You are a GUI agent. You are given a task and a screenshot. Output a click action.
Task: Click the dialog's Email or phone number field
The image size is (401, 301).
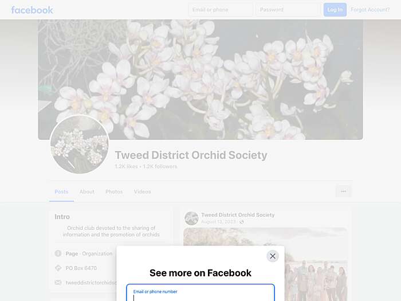[x=200, y=292]
